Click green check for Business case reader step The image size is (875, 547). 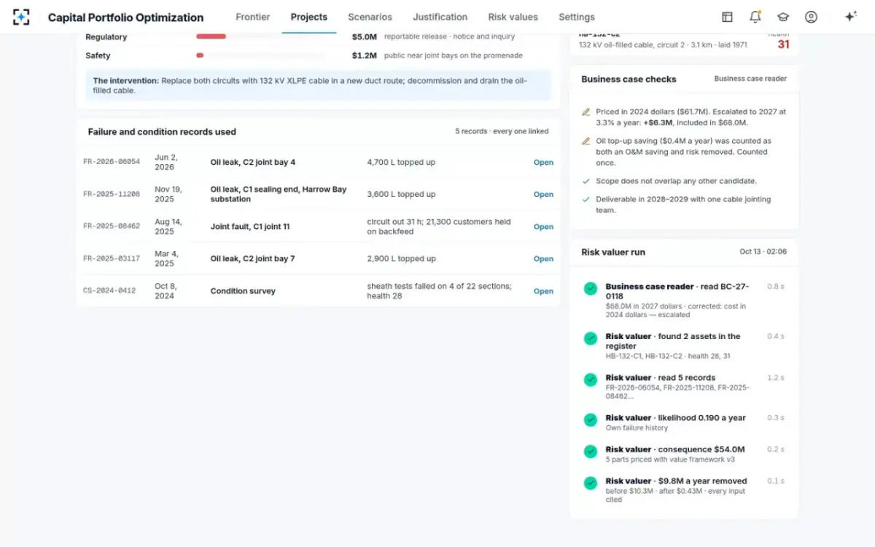[x=591, y=289]
